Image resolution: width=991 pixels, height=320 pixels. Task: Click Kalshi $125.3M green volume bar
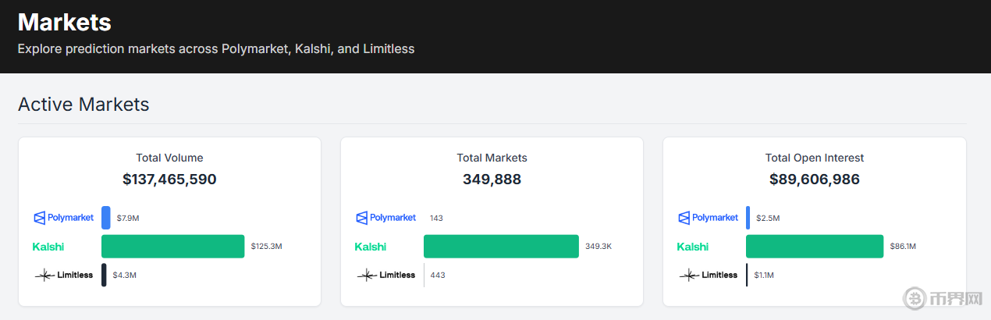tap(172, 247)
